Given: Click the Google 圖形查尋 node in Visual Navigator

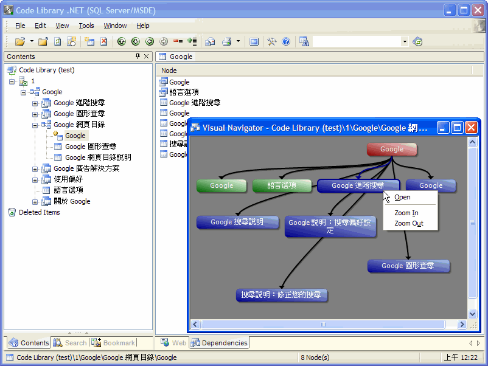Looking at the screenshot, I should 408,266.
